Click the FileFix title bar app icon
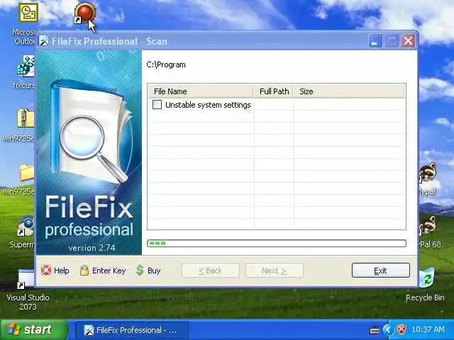This screenshot has width=454, height=340. click(x=44, y=41)
